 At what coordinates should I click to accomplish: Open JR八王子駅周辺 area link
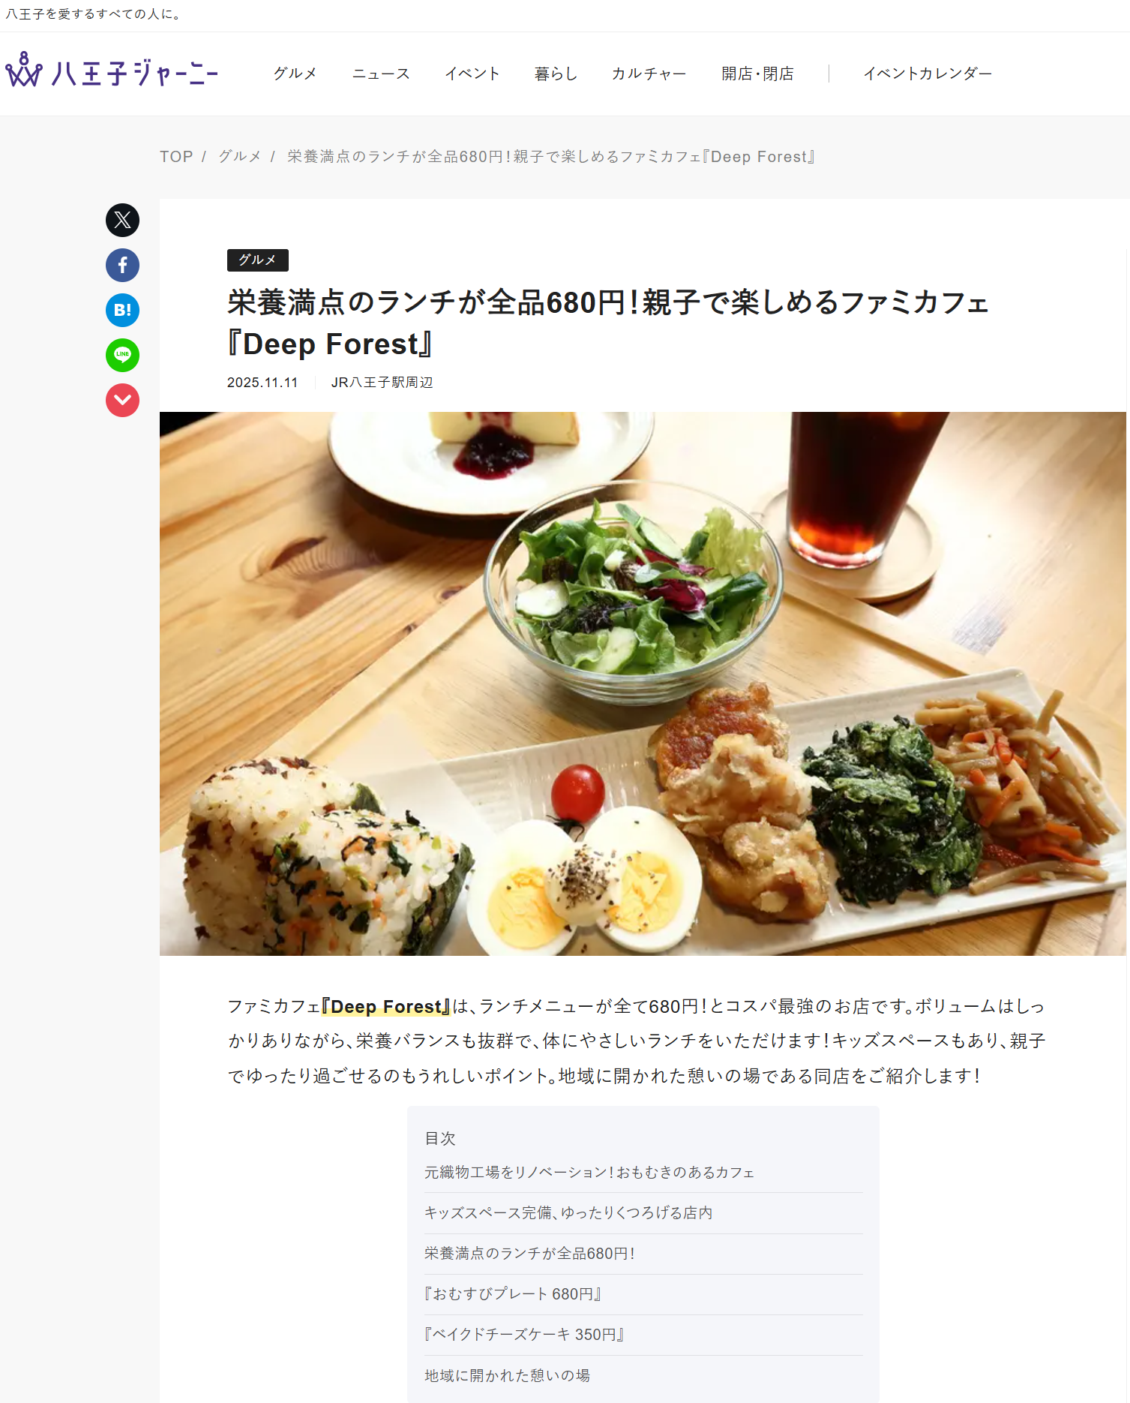click(382, 383)
